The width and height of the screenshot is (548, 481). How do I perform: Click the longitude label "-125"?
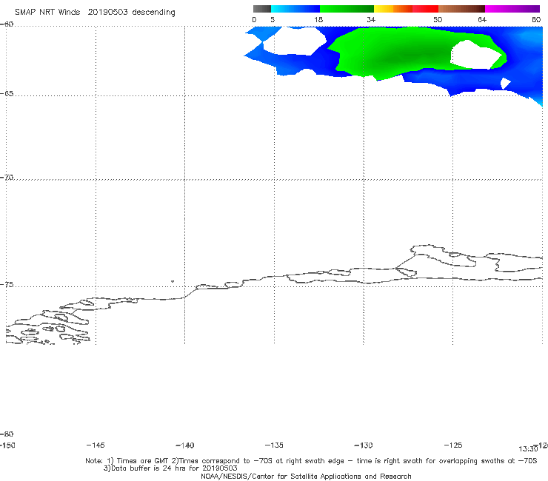point(453,445)
